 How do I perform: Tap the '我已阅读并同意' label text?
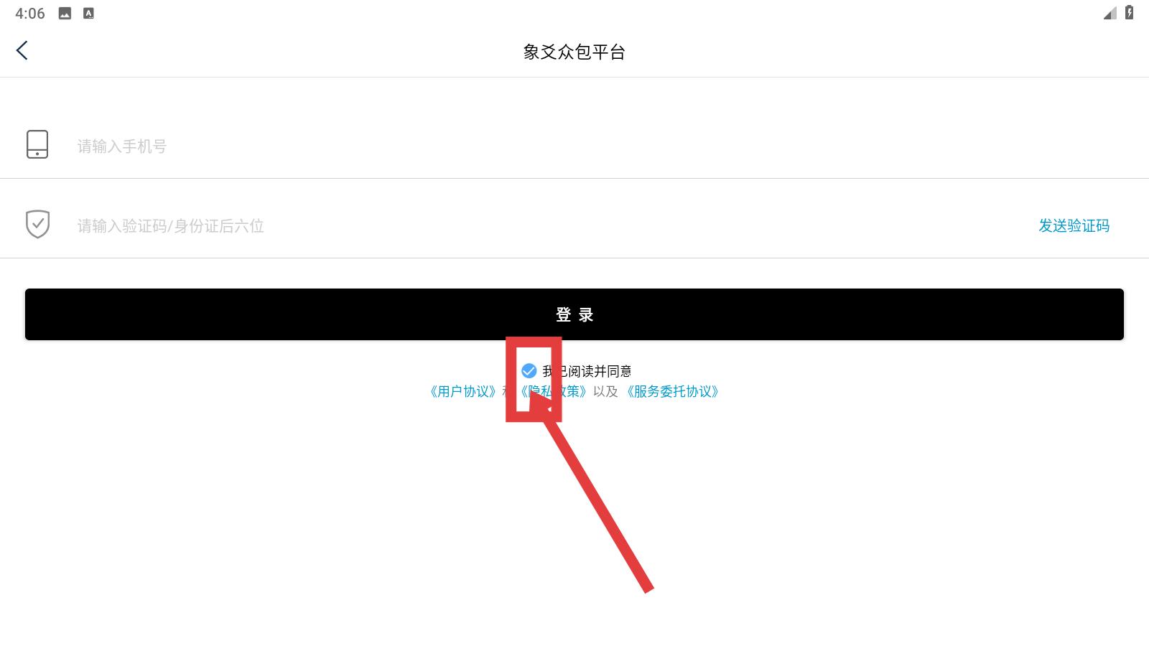pyautogui.click(x=587, y=371)
